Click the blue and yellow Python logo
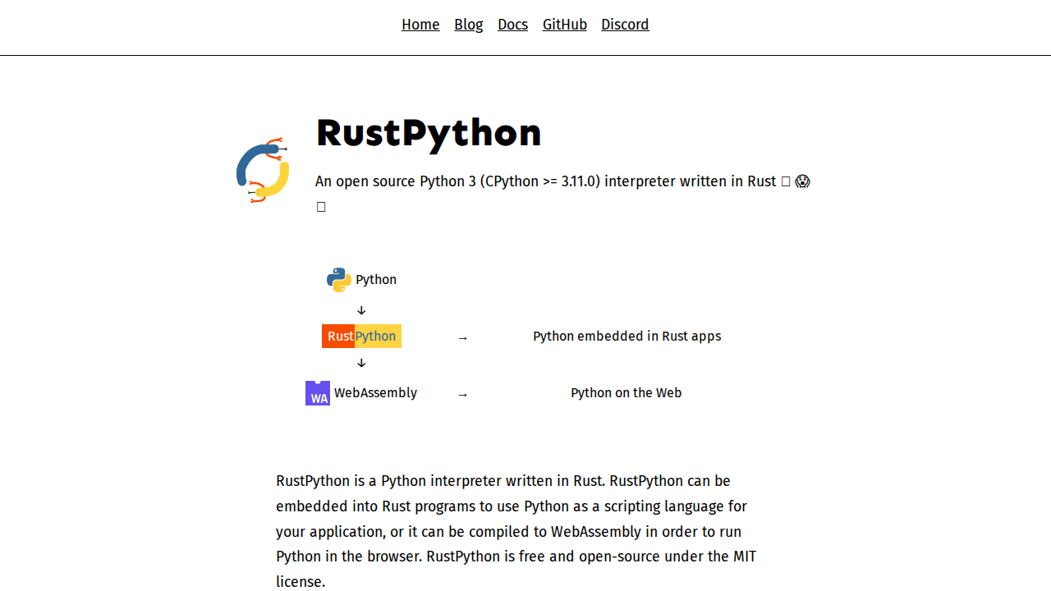 tap(338, 280)
